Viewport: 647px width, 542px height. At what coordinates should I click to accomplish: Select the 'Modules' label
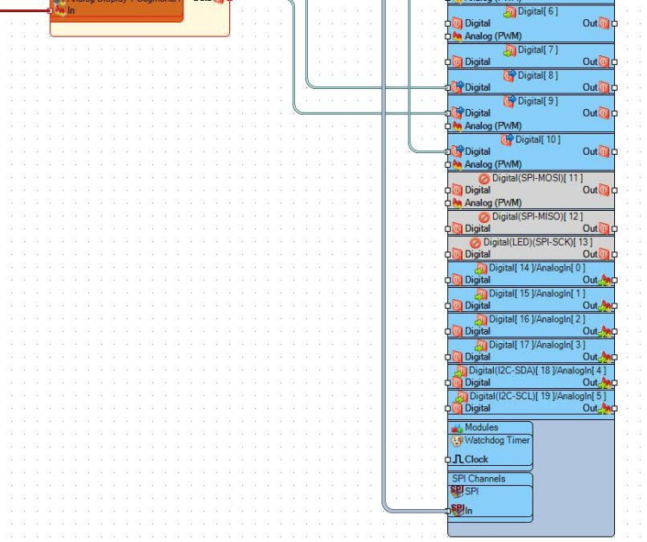coord(482,427)
